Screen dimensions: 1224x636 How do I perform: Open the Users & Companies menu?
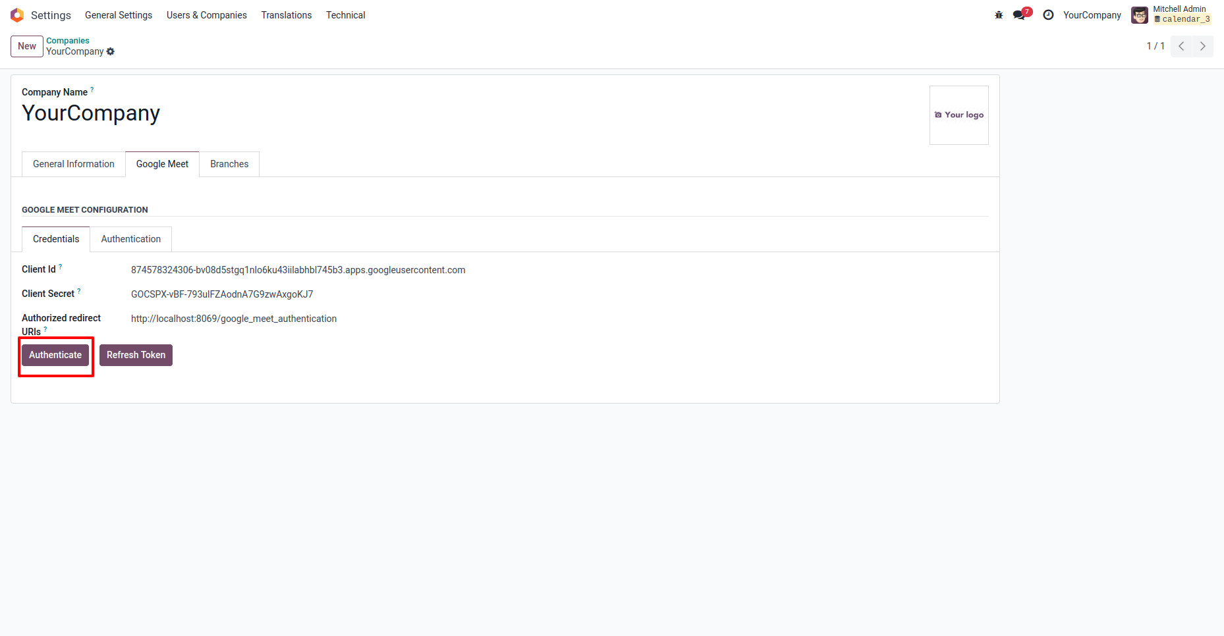pyautogui.click(x=207, y=15)
